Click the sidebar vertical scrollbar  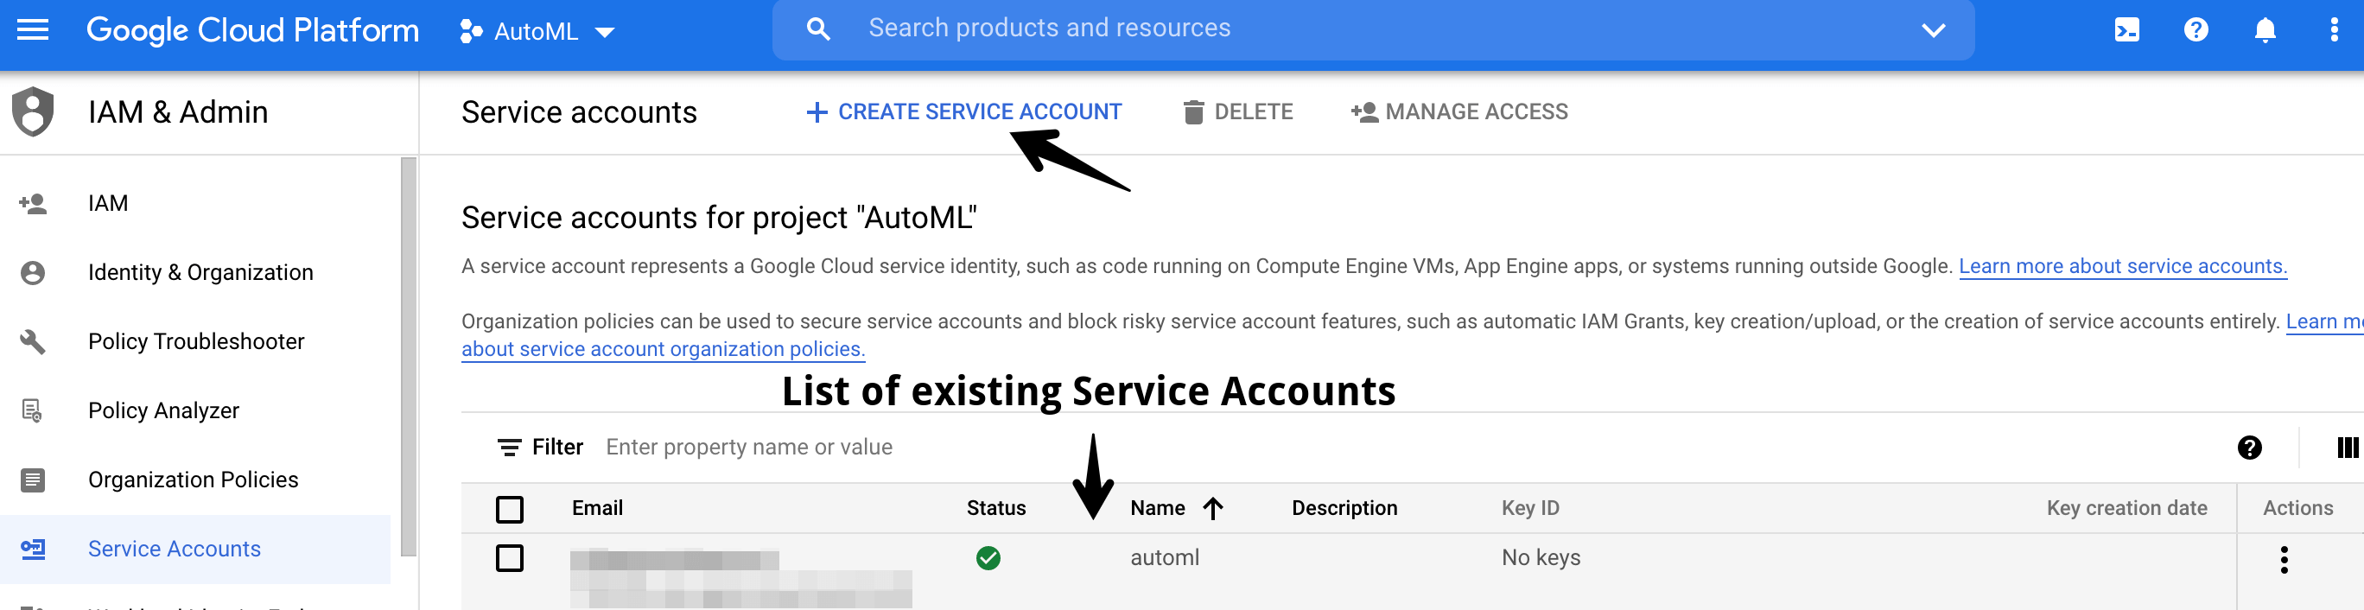tap(409, 357)
